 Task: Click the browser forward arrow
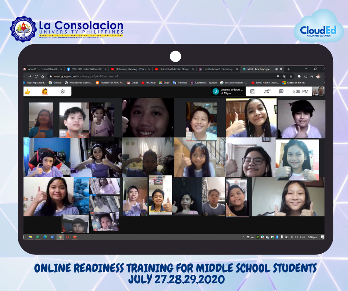point(30,76)
